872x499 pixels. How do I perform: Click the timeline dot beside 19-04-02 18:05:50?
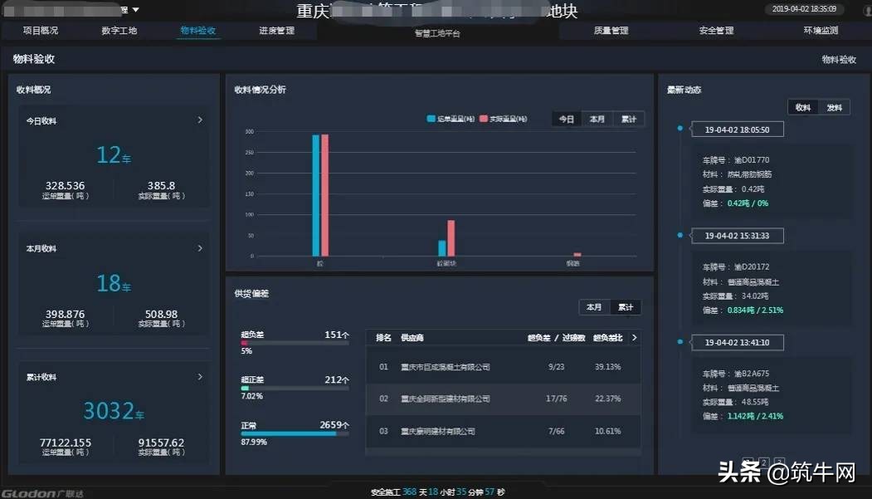click(681, 129)
